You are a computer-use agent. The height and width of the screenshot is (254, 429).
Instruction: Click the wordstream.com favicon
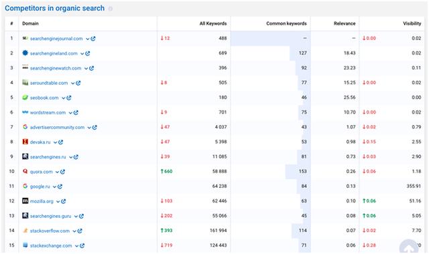25,112
